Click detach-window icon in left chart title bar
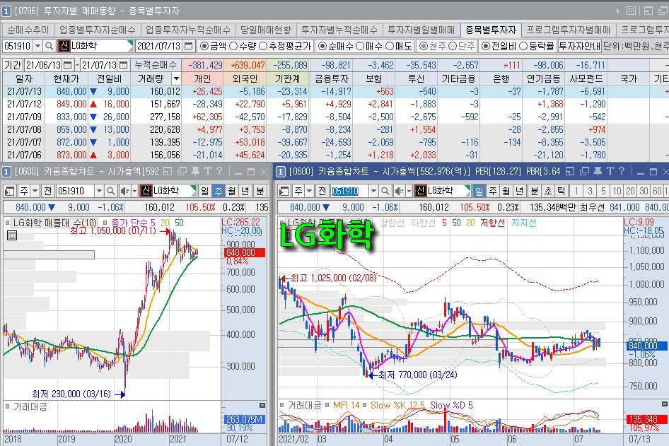This screenshot has width=669, height=446. coord(168,172)
